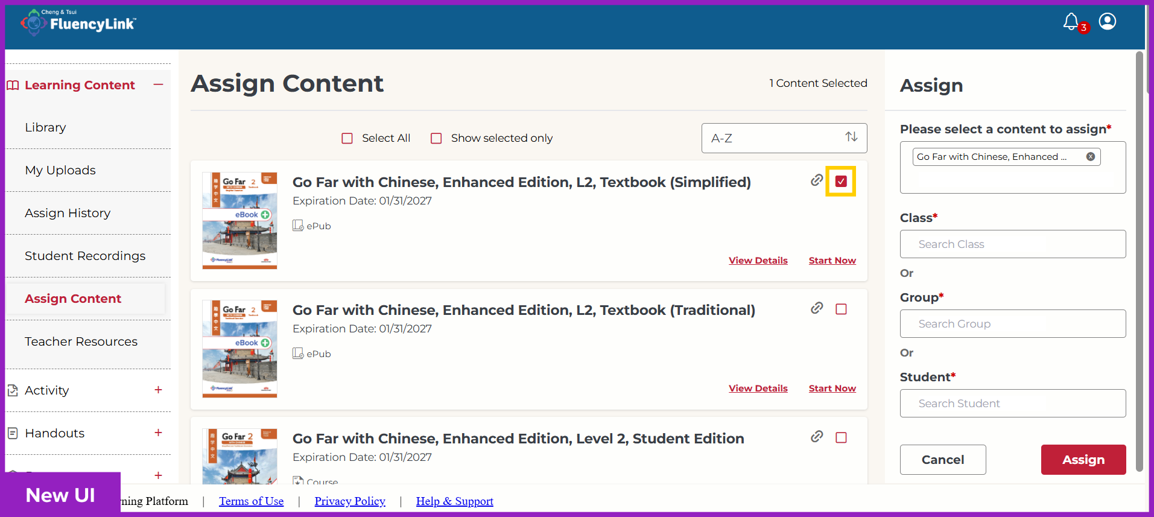Focus the Search Group field
Image resolution: width=1154 pixels, height=517 pixels.
pyautogui.click(x=1013, y=324)
